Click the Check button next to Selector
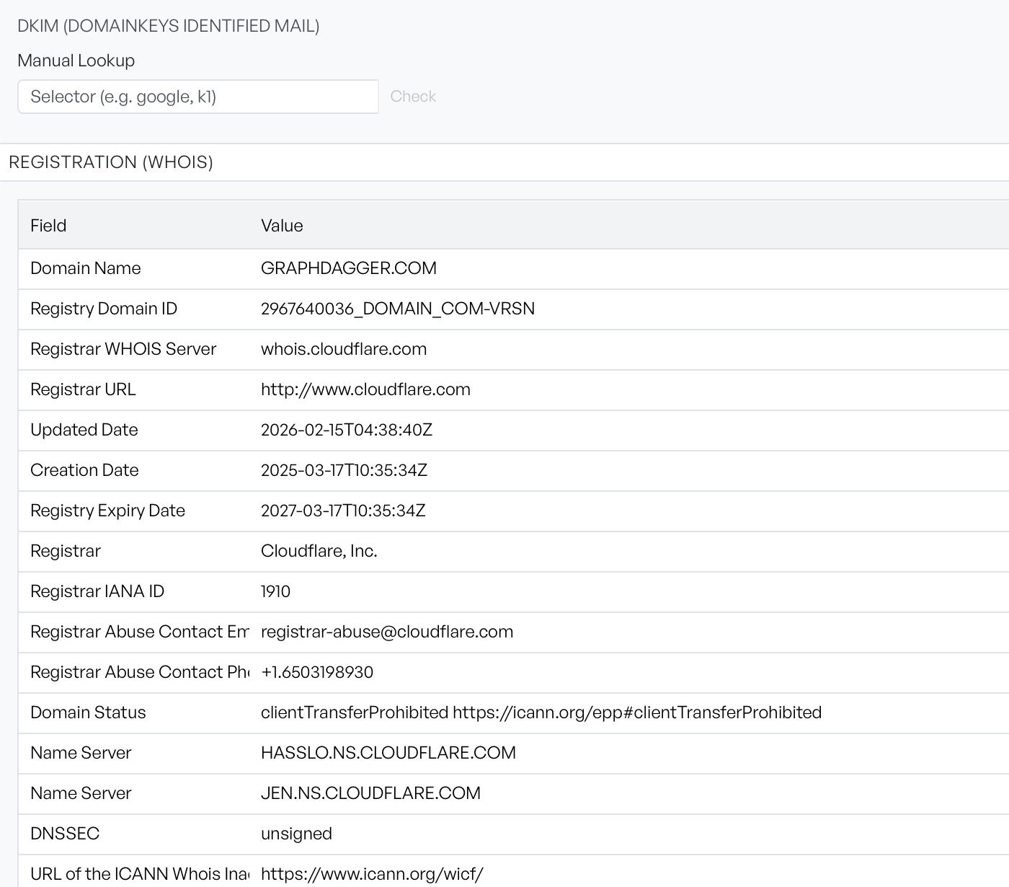 pyautogui.click(x=413, y=97)
